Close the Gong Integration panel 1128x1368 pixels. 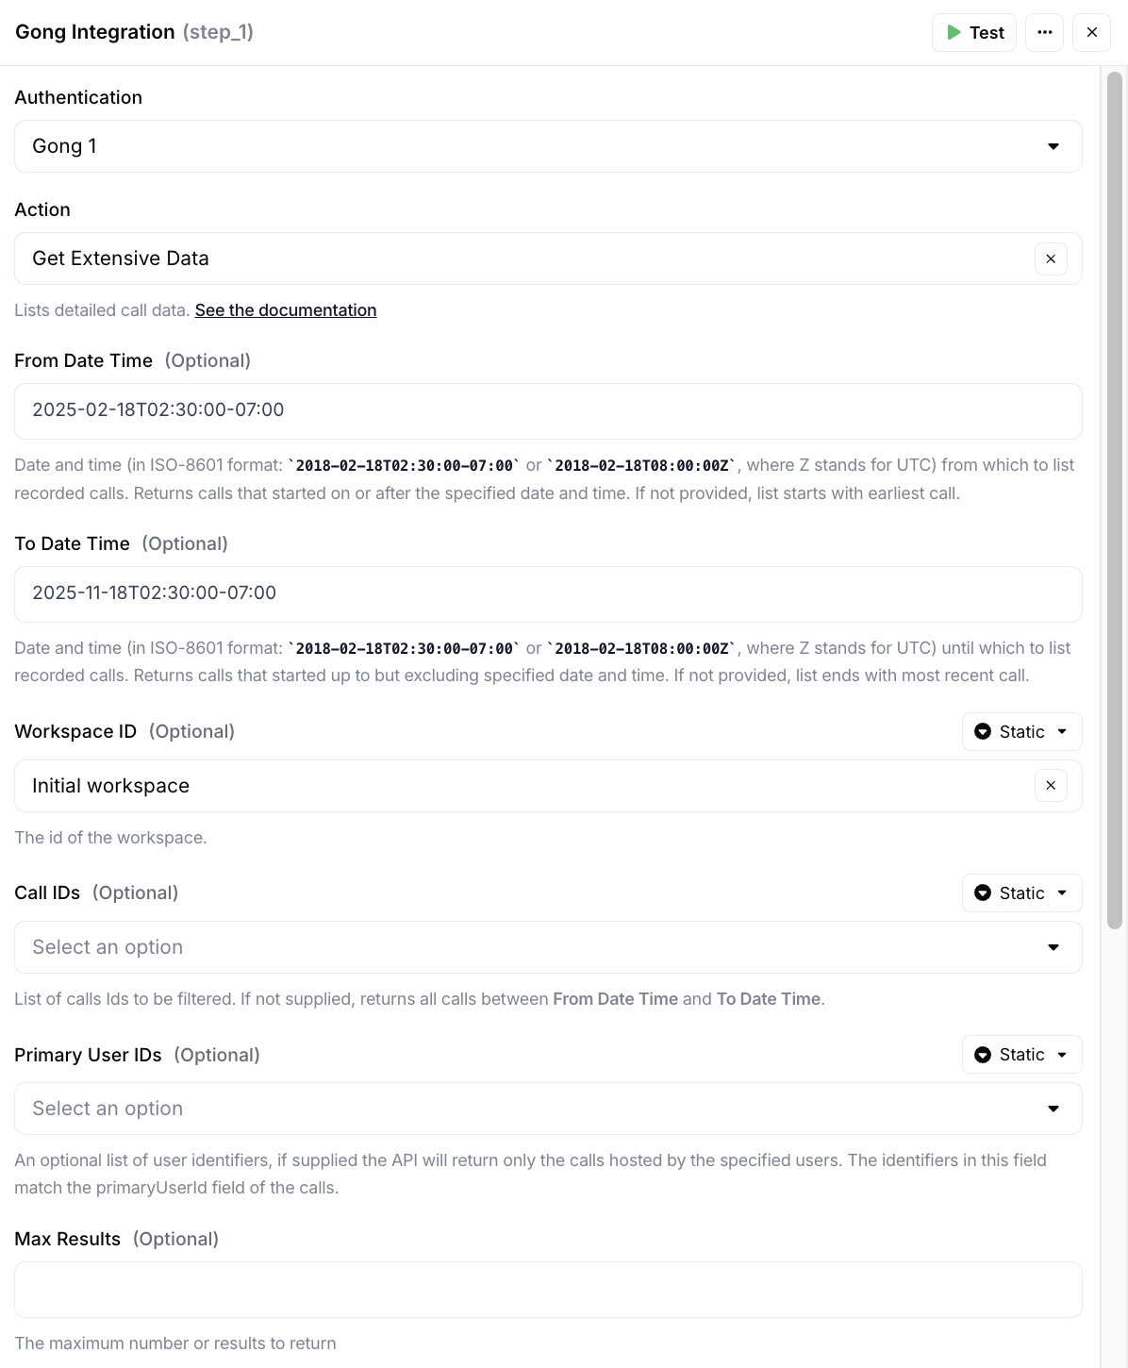pyautogui.click(x=1091, y=32)
